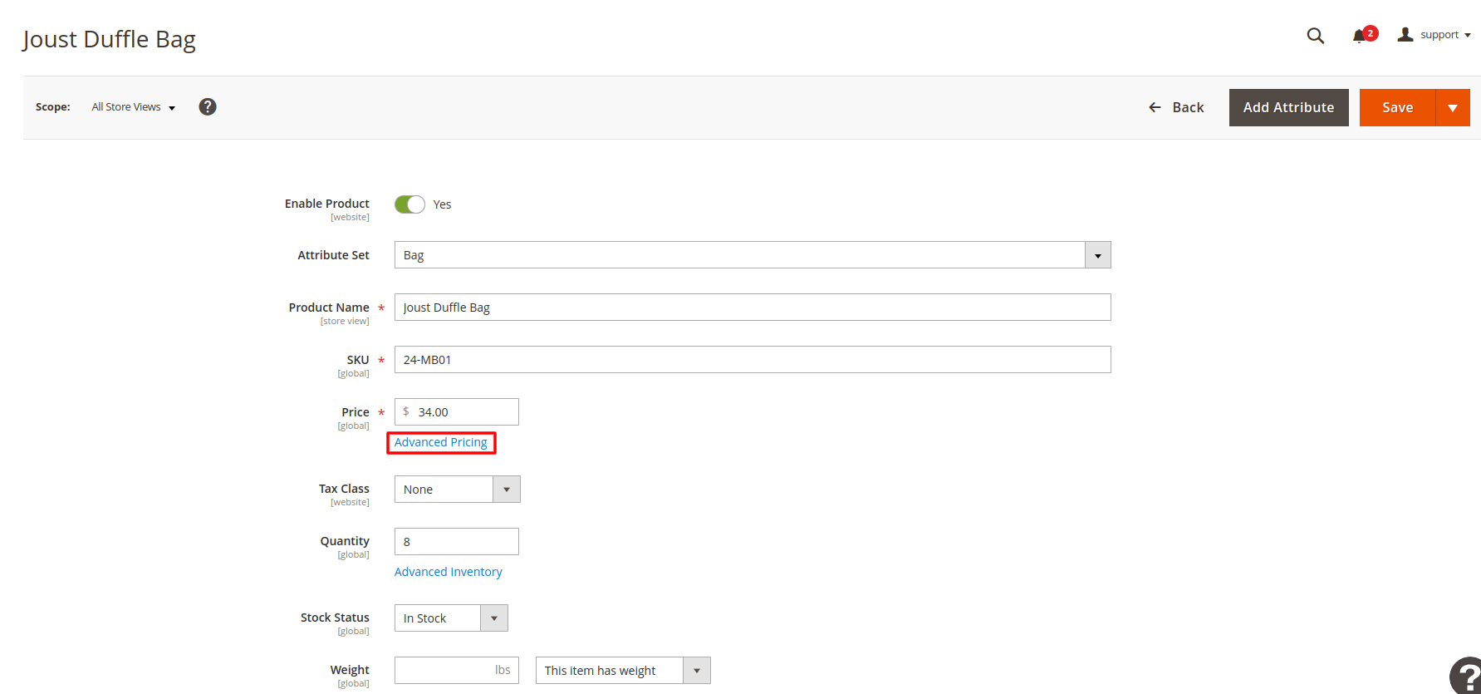Click the Joust Duffle Bag page title
The height and width of the screenshot is (694, 1481).
[x=110, y=39]
